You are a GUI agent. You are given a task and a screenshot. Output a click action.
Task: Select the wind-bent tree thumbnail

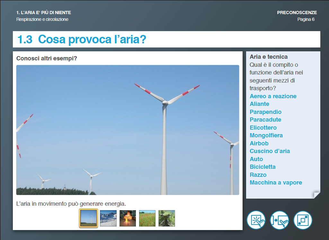[167, 219]
